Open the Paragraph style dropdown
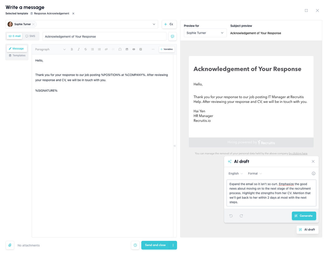Image resolution: width=328 pixels, height=255 pixels. pyautogui.click(x=51, y=49)
